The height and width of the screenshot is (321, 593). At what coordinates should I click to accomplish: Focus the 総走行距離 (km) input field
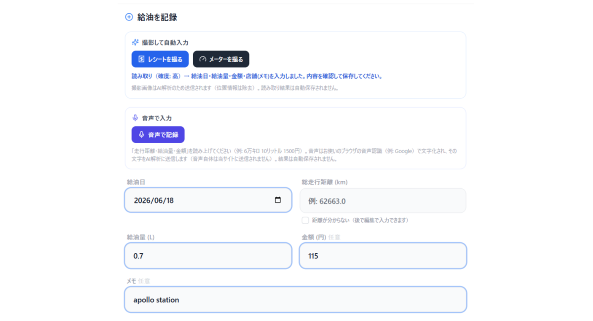point(383,201)
